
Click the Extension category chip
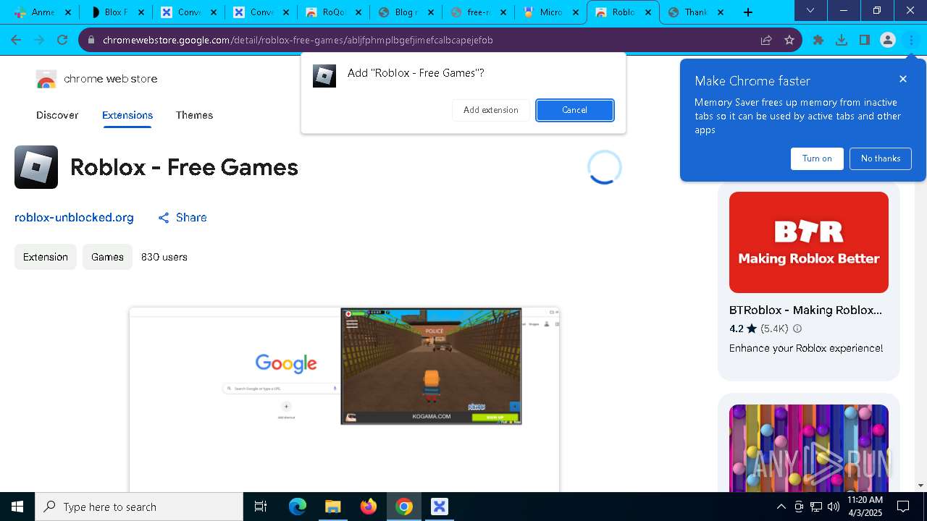click(46, 257)
